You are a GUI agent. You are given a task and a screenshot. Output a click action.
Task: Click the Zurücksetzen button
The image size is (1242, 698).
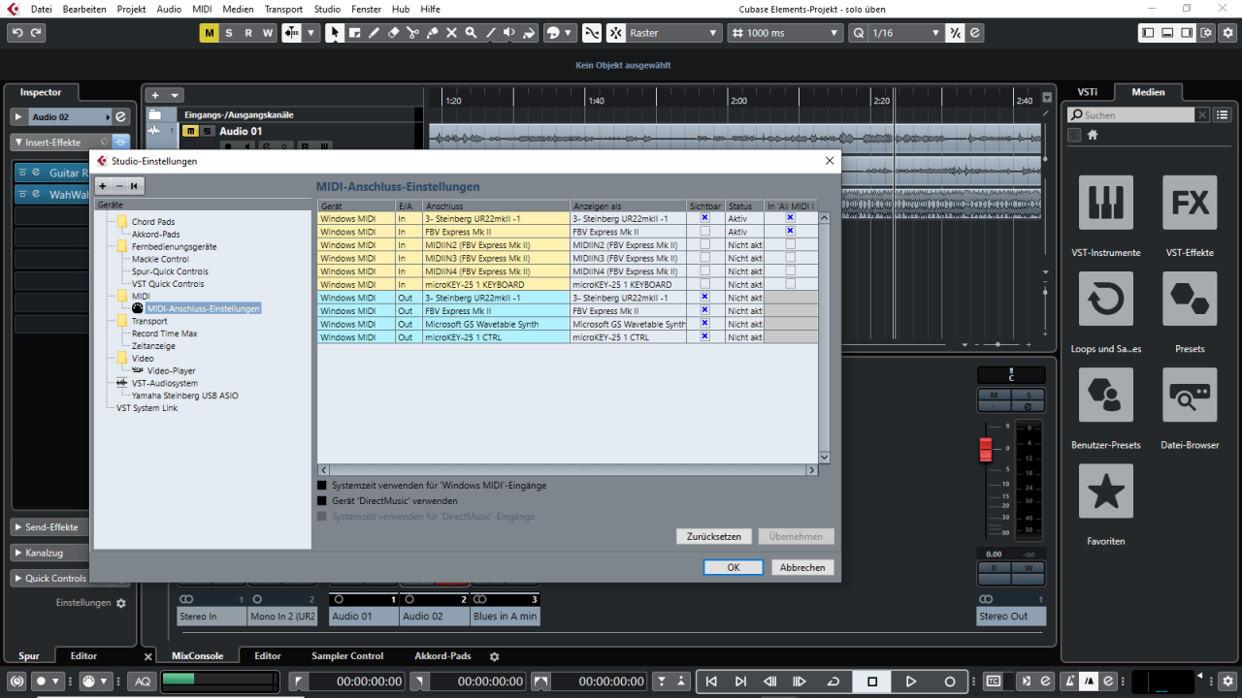coord(714,536)
